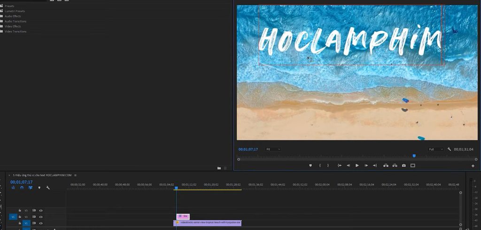This screenshot has height=230, width=481.
Task: Click the Export Frame camera icon
Action: [403, 165]
